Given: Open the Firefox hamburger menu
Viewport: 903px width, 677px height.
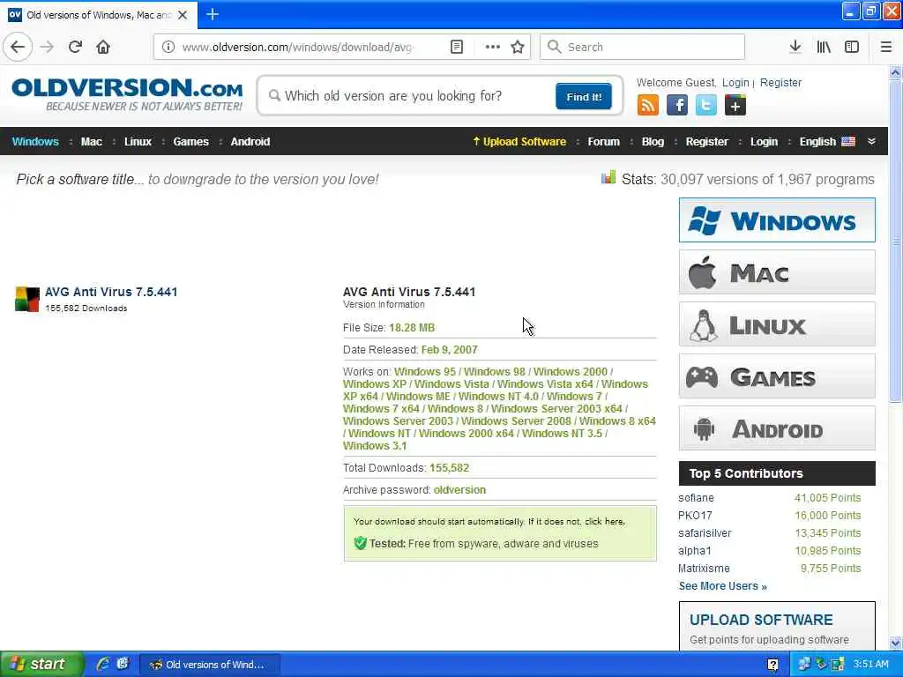Looking at the screenshot, I should 885,47.
